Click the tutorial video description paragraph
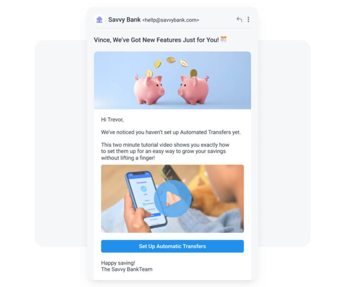 click(x=165, y=151)
